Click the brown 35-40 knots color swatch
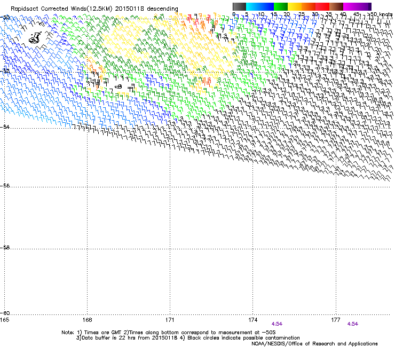395x347 pixels. coord(336,6)
